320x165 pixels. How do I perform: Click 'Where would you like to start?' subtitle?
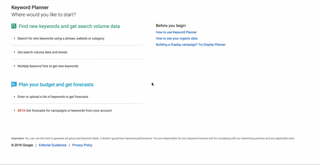43,15
